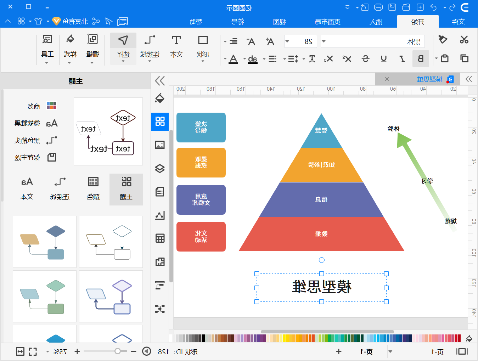The height and width of the screenshot is (361, 478).
Task: Open the 帮助 Help ribbon tab
Action: (x=196, y=22)
